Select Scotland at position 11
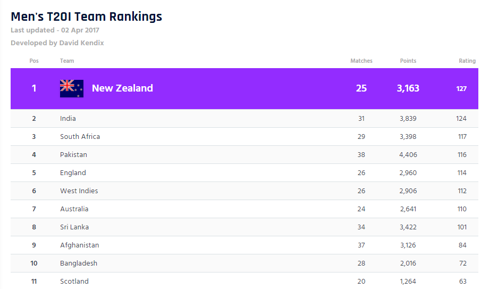This screenshot has height=289, width=481. [x=74, y=282]
